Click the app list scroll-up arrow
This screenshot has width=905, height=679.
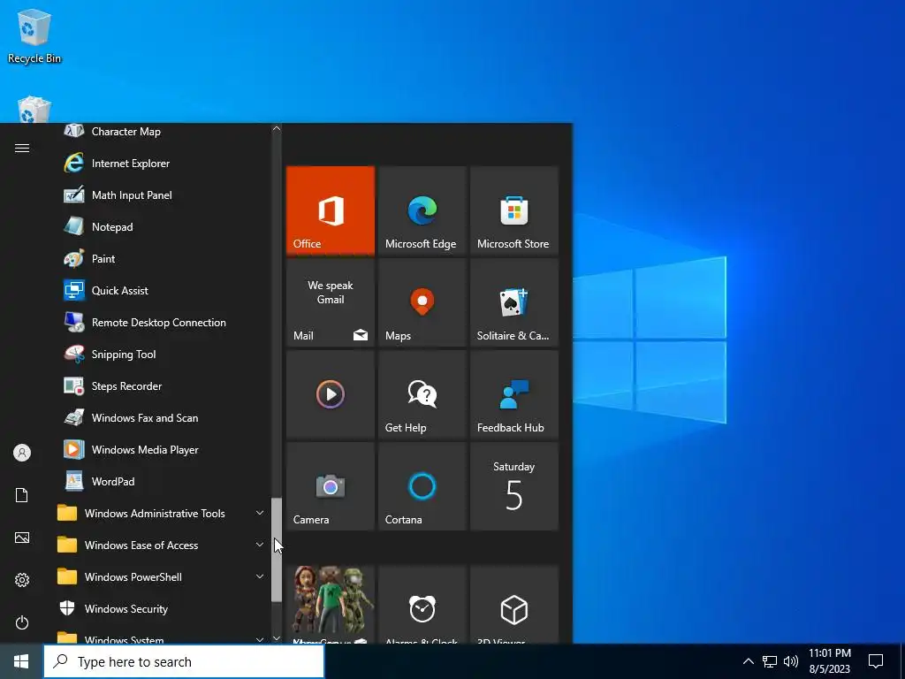point(277,129)
